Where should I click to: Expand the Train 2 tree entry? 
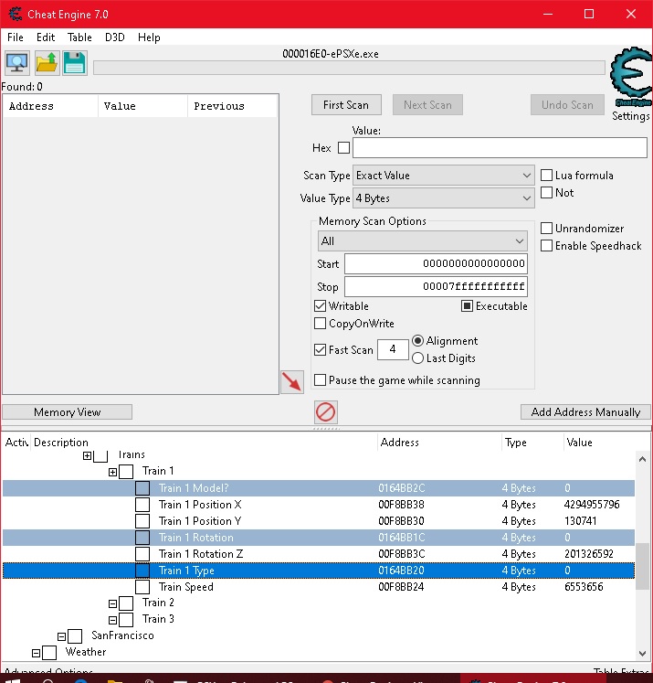click(x=113, y=603)
